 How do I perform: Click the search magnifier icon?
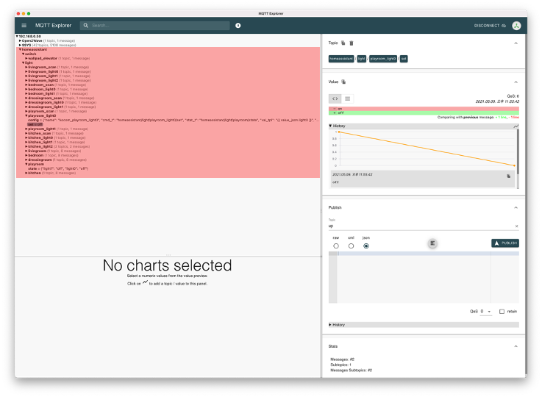pos(86,26)
